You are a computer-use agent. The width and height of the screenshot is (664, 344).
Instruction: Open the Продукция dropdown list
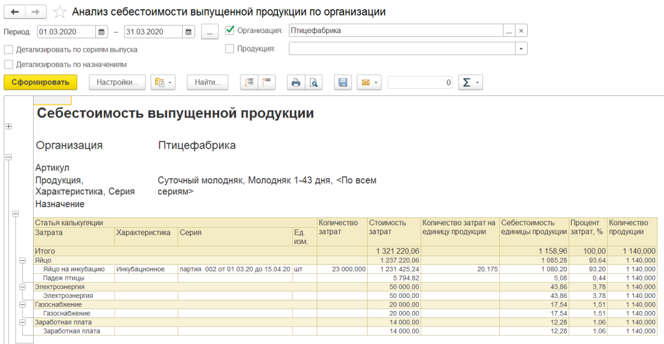coord(521,49)
